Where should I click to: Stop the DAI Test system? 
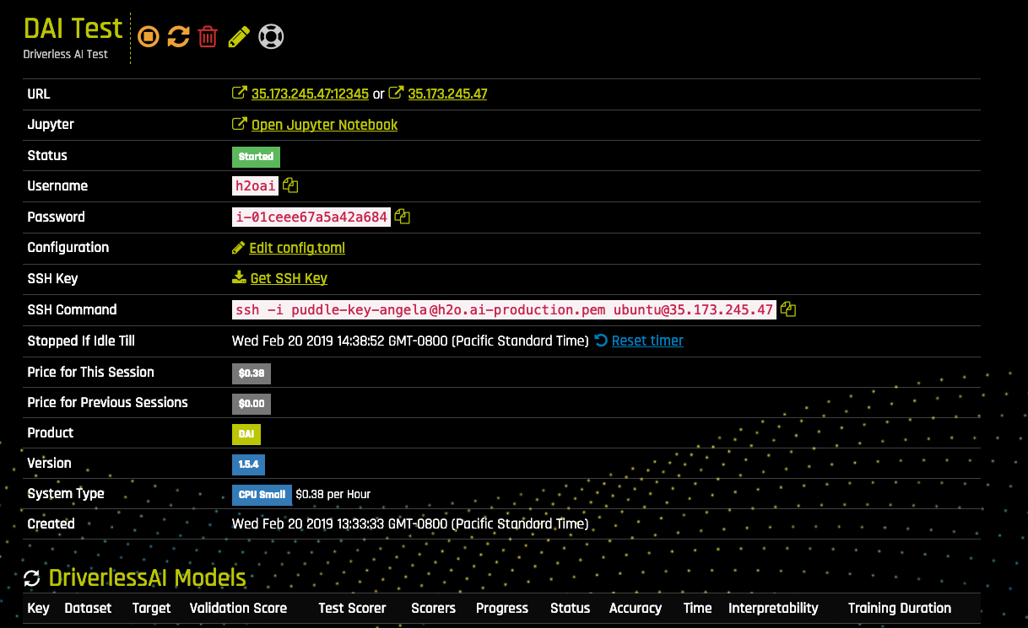tap(149, 36)
